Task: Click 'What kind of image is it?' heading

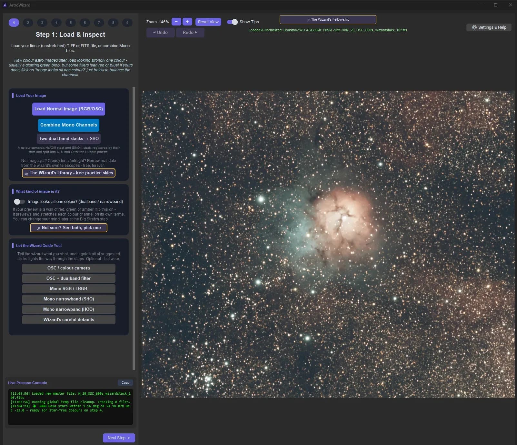Action: coord(38,191)
